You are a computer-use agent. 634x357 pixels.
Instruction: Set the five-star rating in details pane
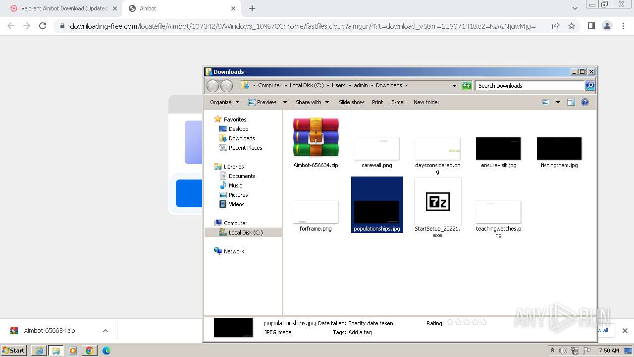click(484, 322)
